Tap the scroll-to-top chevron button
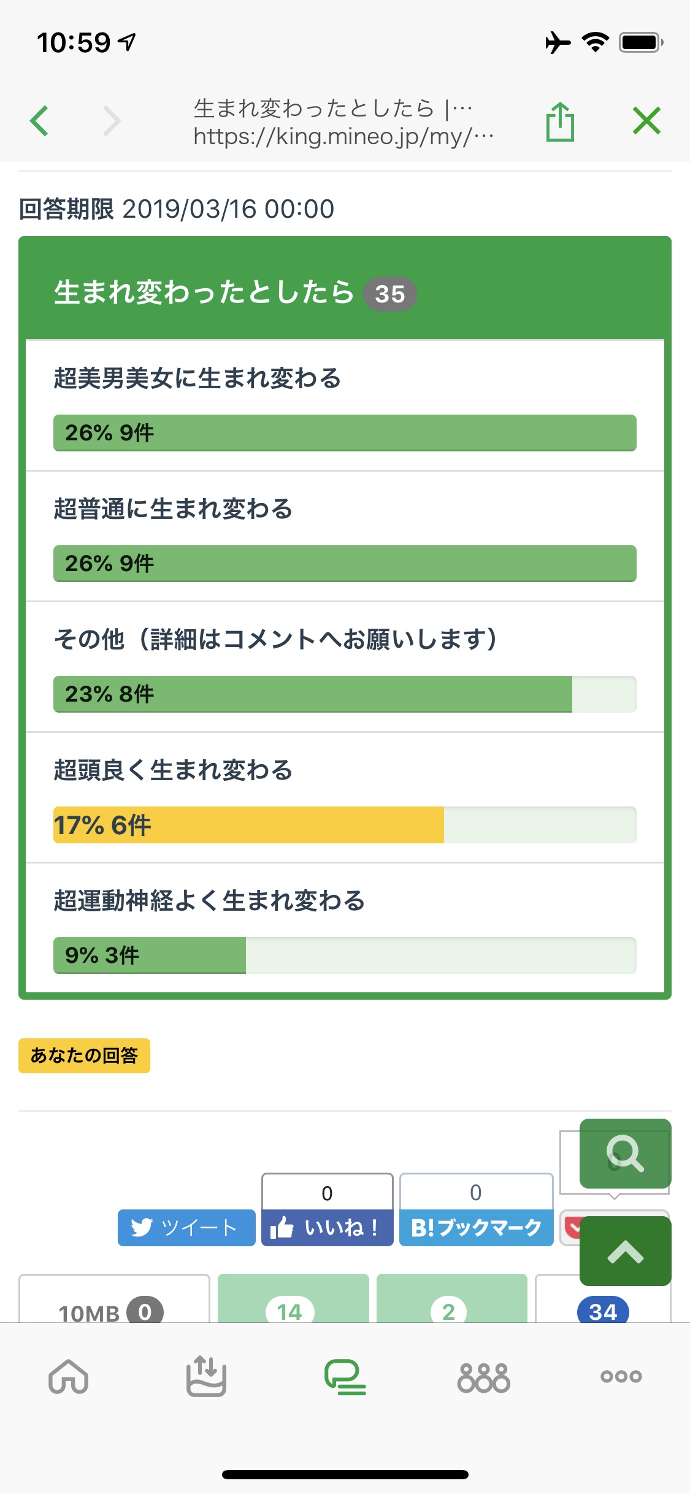 pos(625,1251)
